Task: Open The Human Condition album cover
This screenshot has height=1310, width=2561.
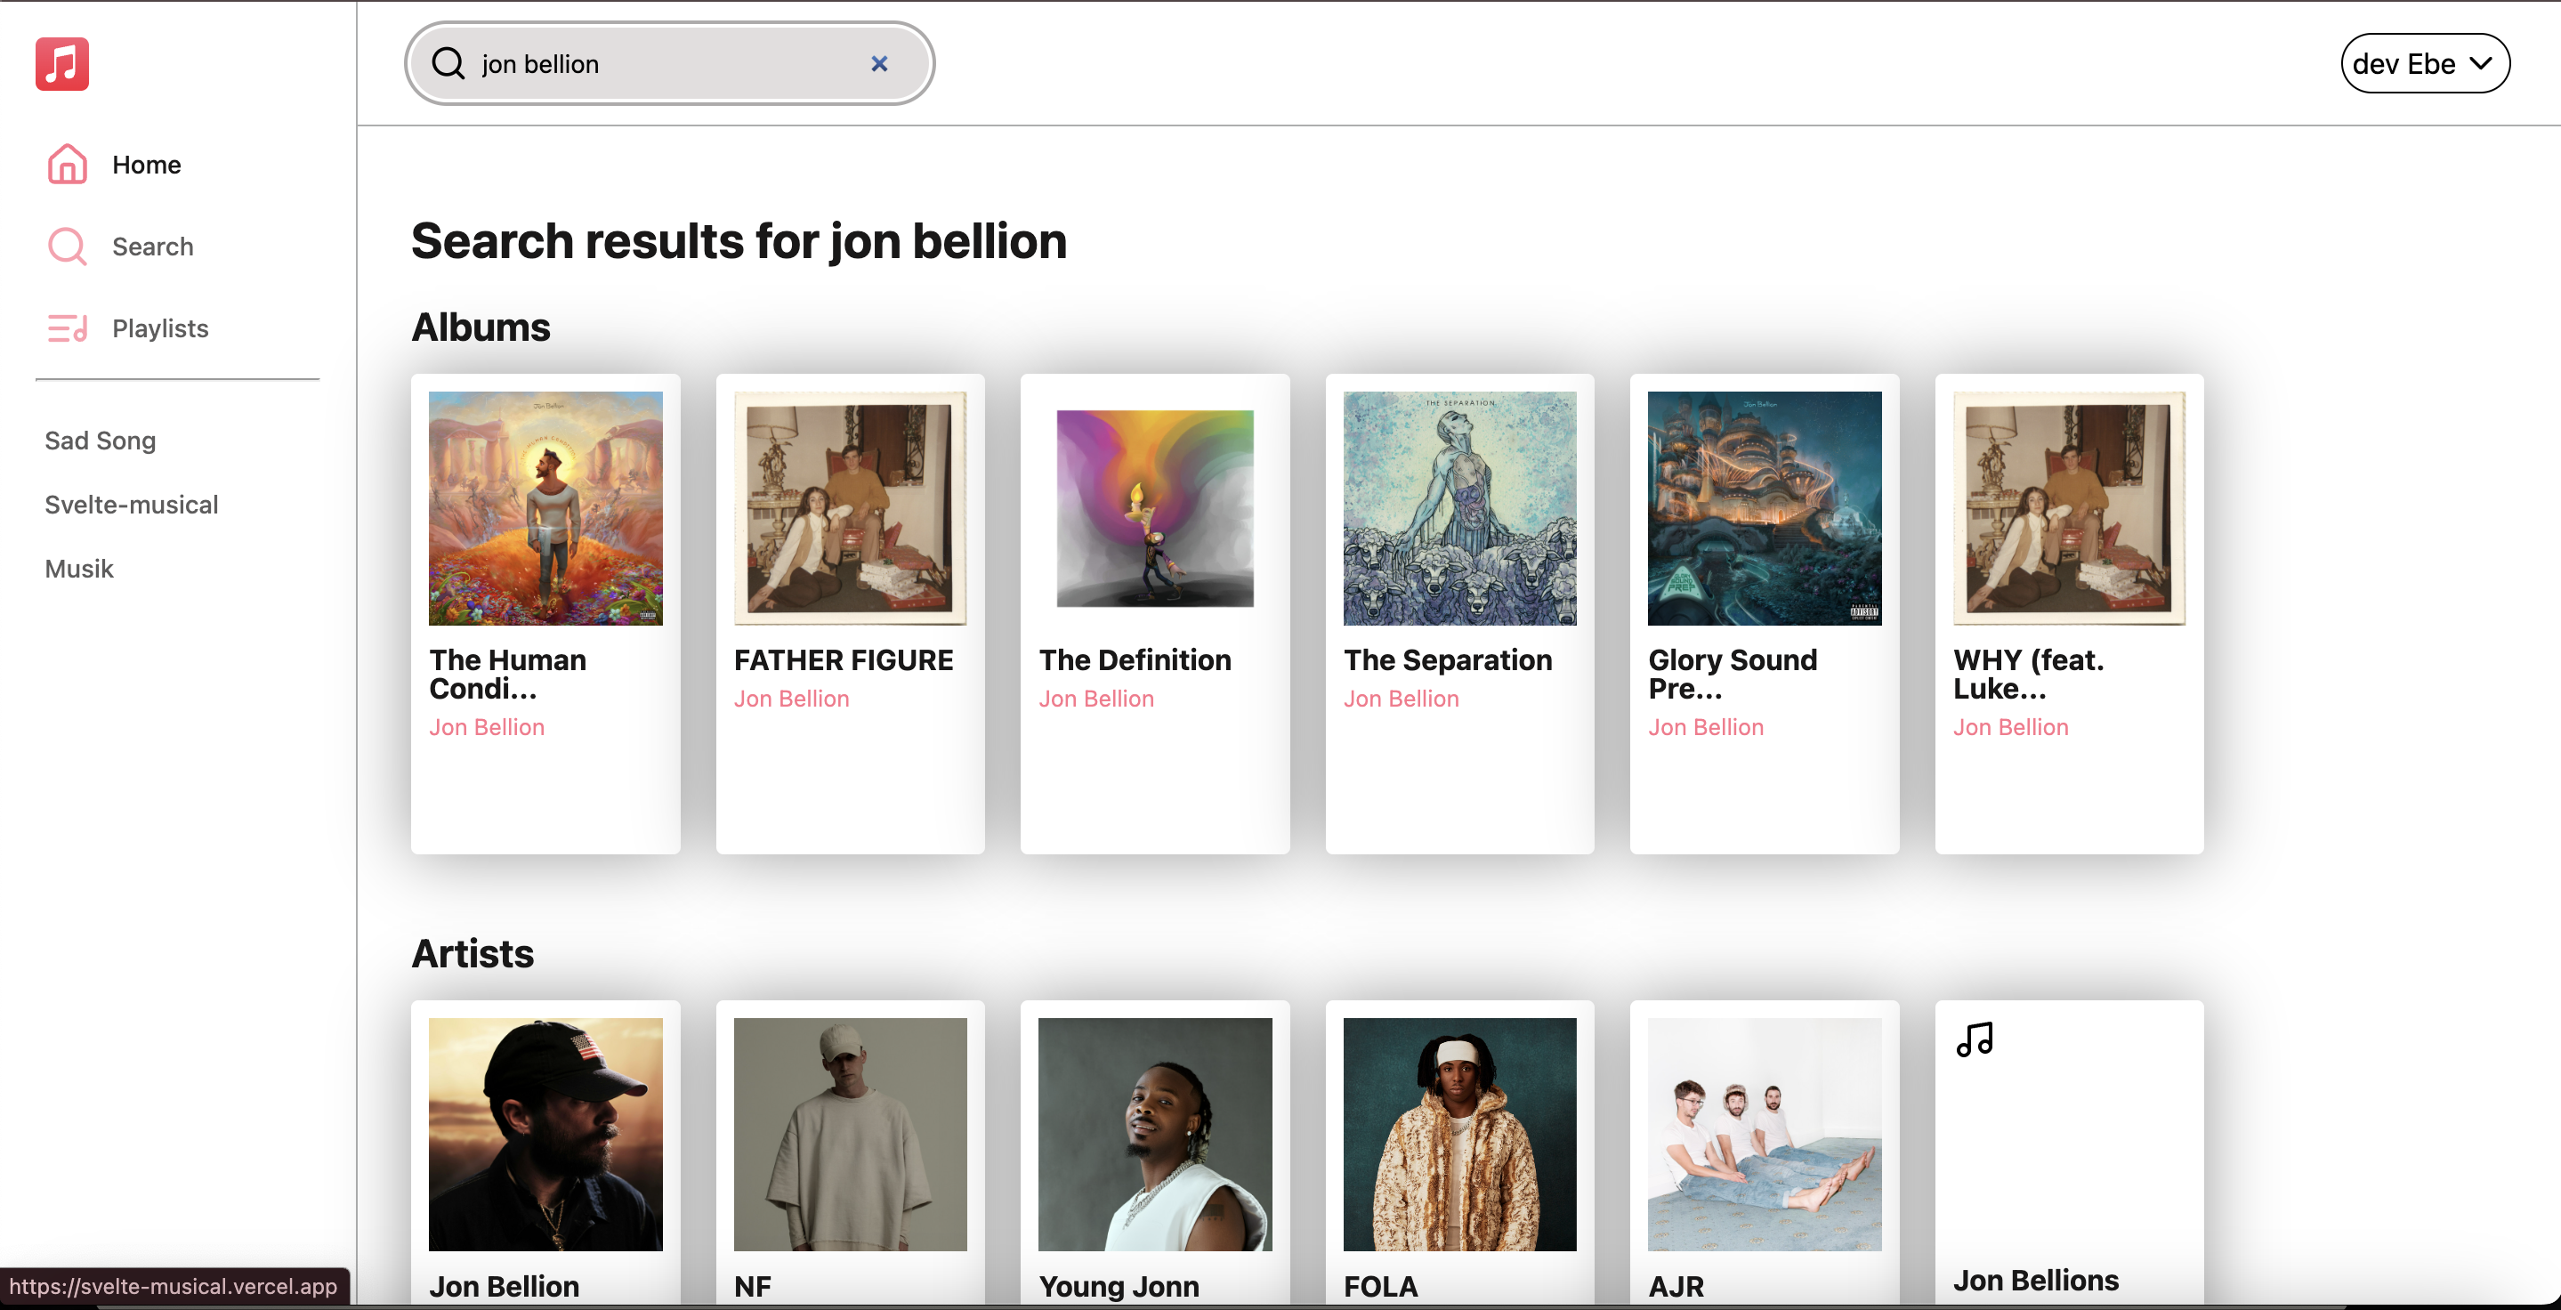Action: pyautogui.click(x=545, y=508)
